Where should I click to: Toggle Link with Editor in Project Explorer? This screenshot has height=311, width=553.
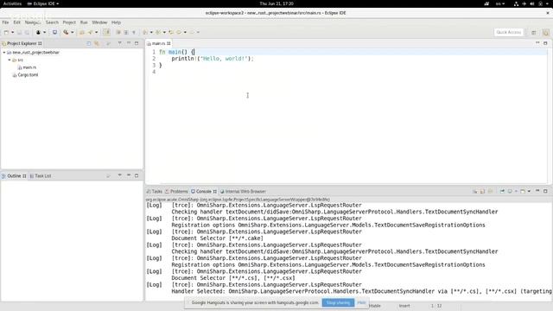click(x=97, y=43)
